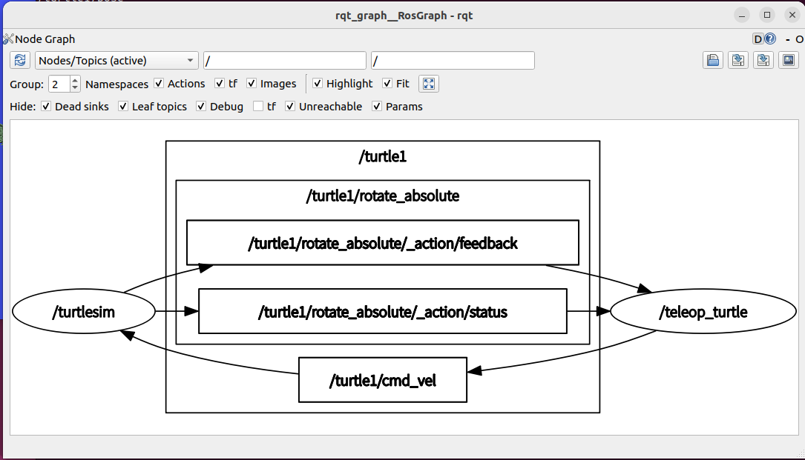Maximize the rqt window
The image size is (805, 460).
[767, 15]
